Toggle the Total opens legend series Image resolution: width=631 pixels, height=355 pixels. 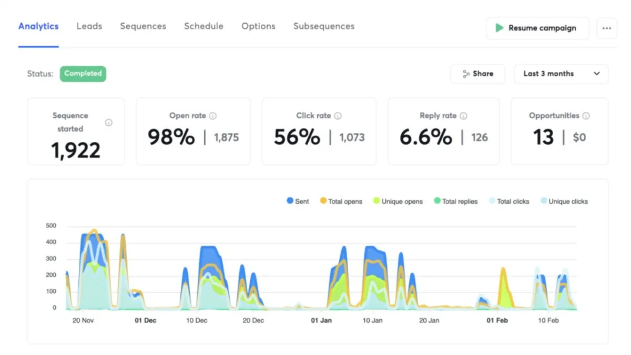(x=341, y=201)
